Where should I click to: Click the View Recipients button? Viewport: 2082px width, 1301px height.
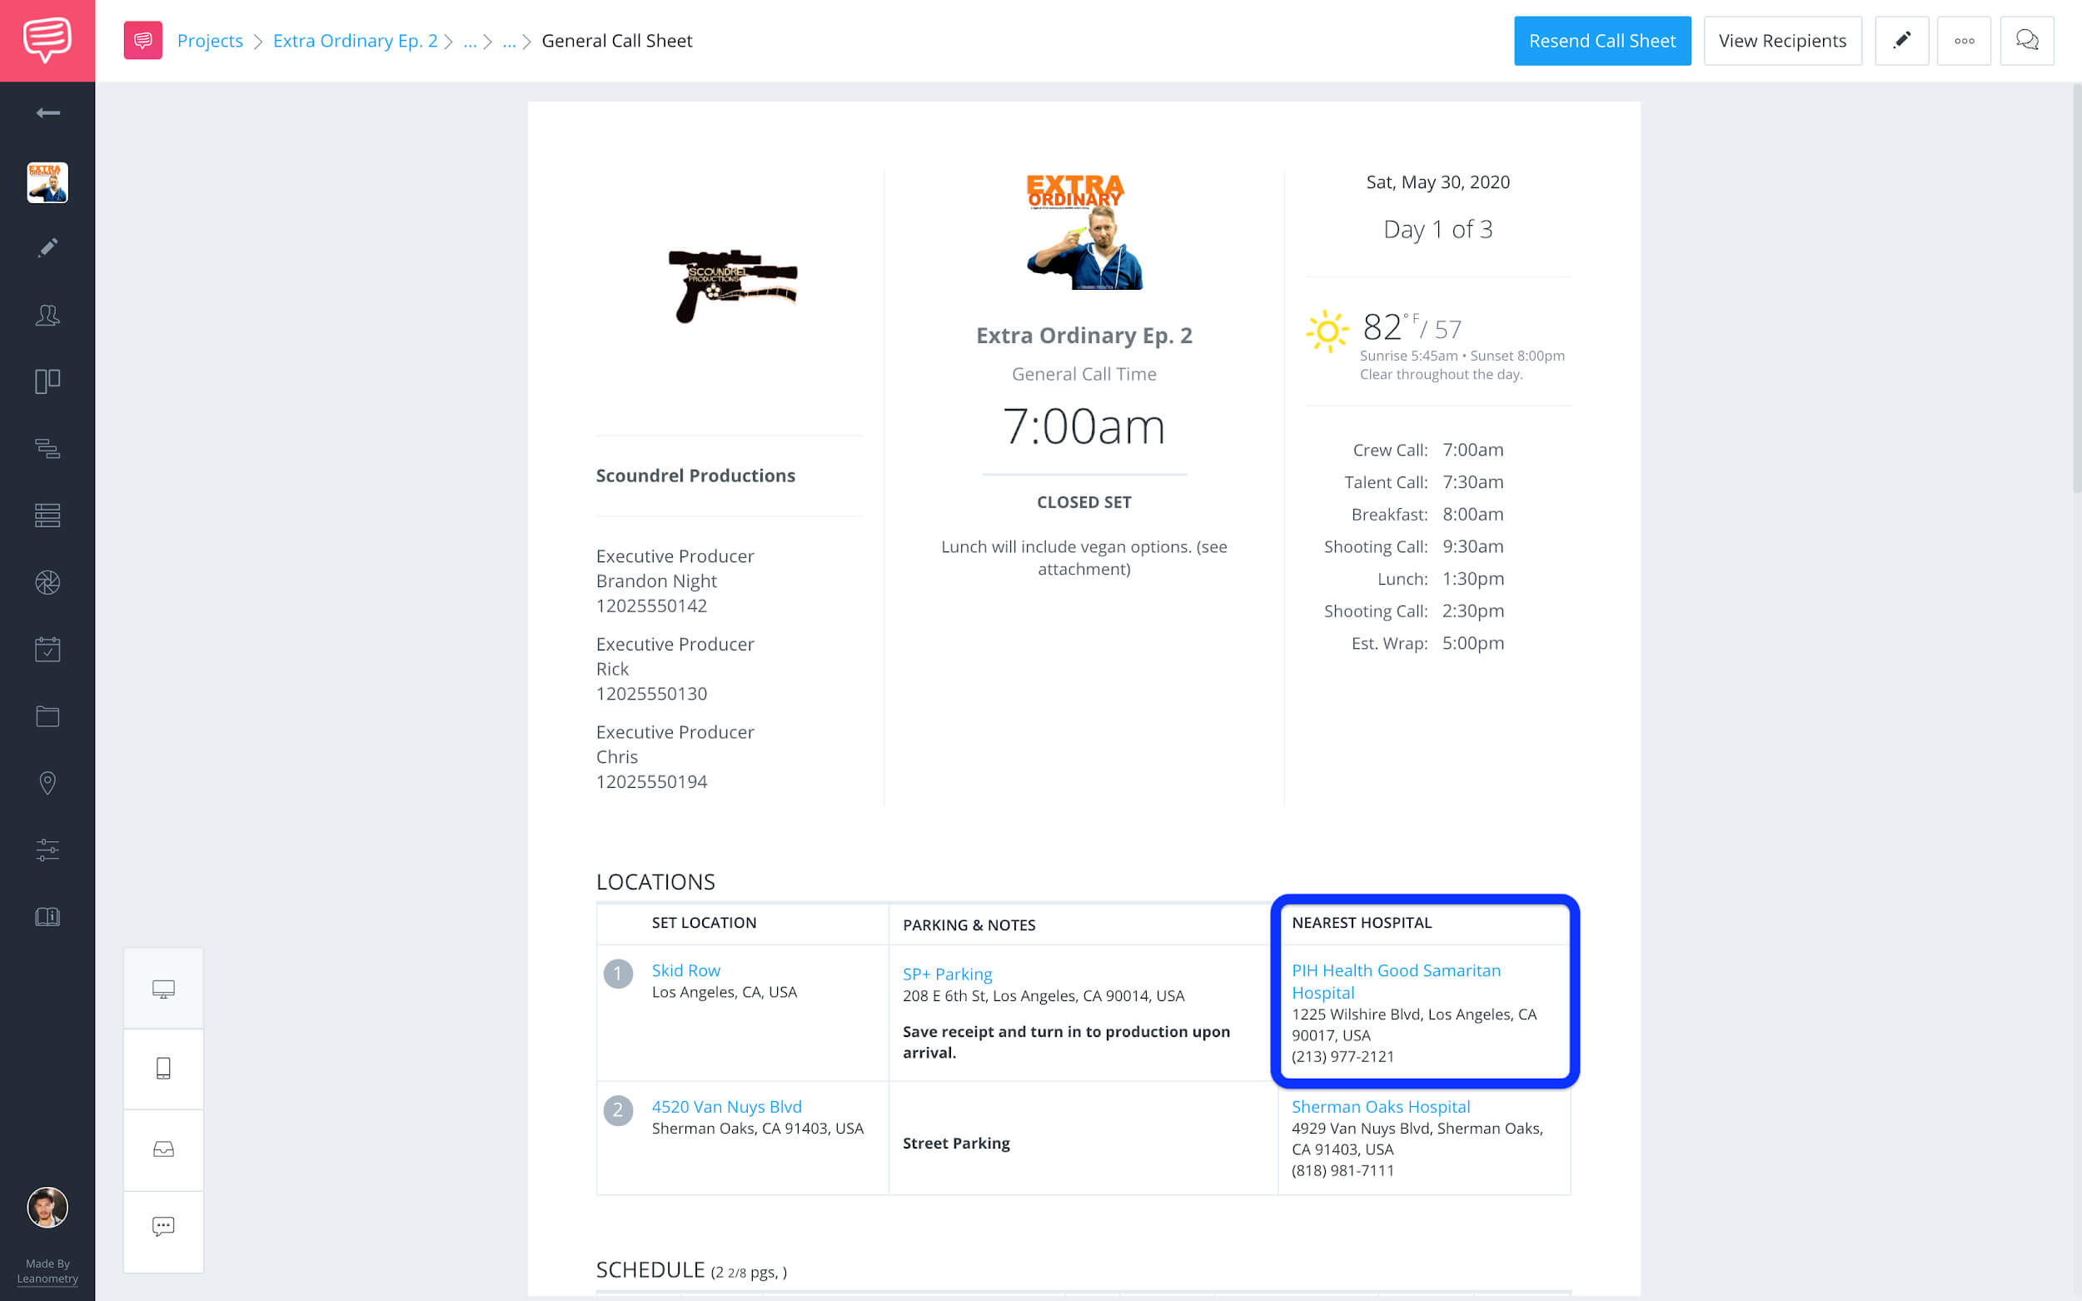[x=1781, y=41]
